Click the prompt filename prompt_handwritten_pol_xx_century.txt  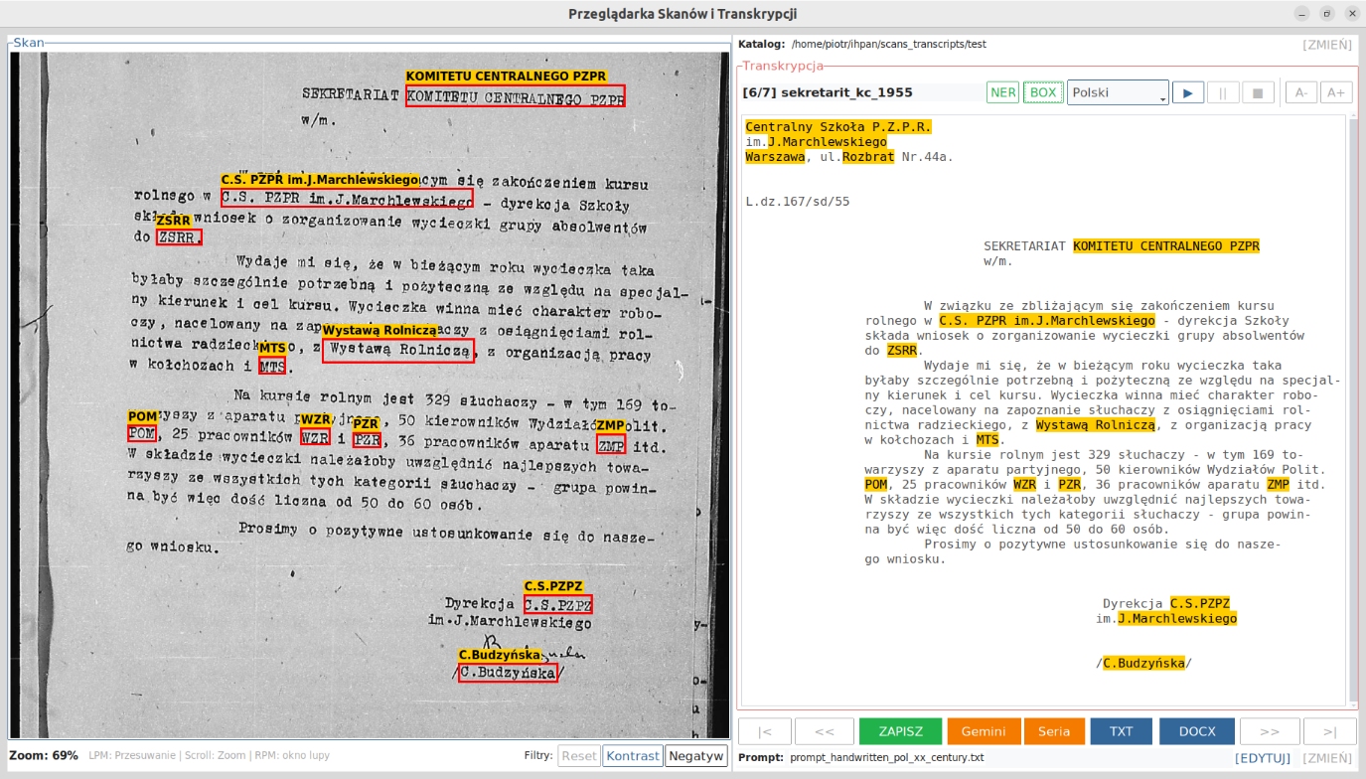pyautogui.click(x=886, y=758)
